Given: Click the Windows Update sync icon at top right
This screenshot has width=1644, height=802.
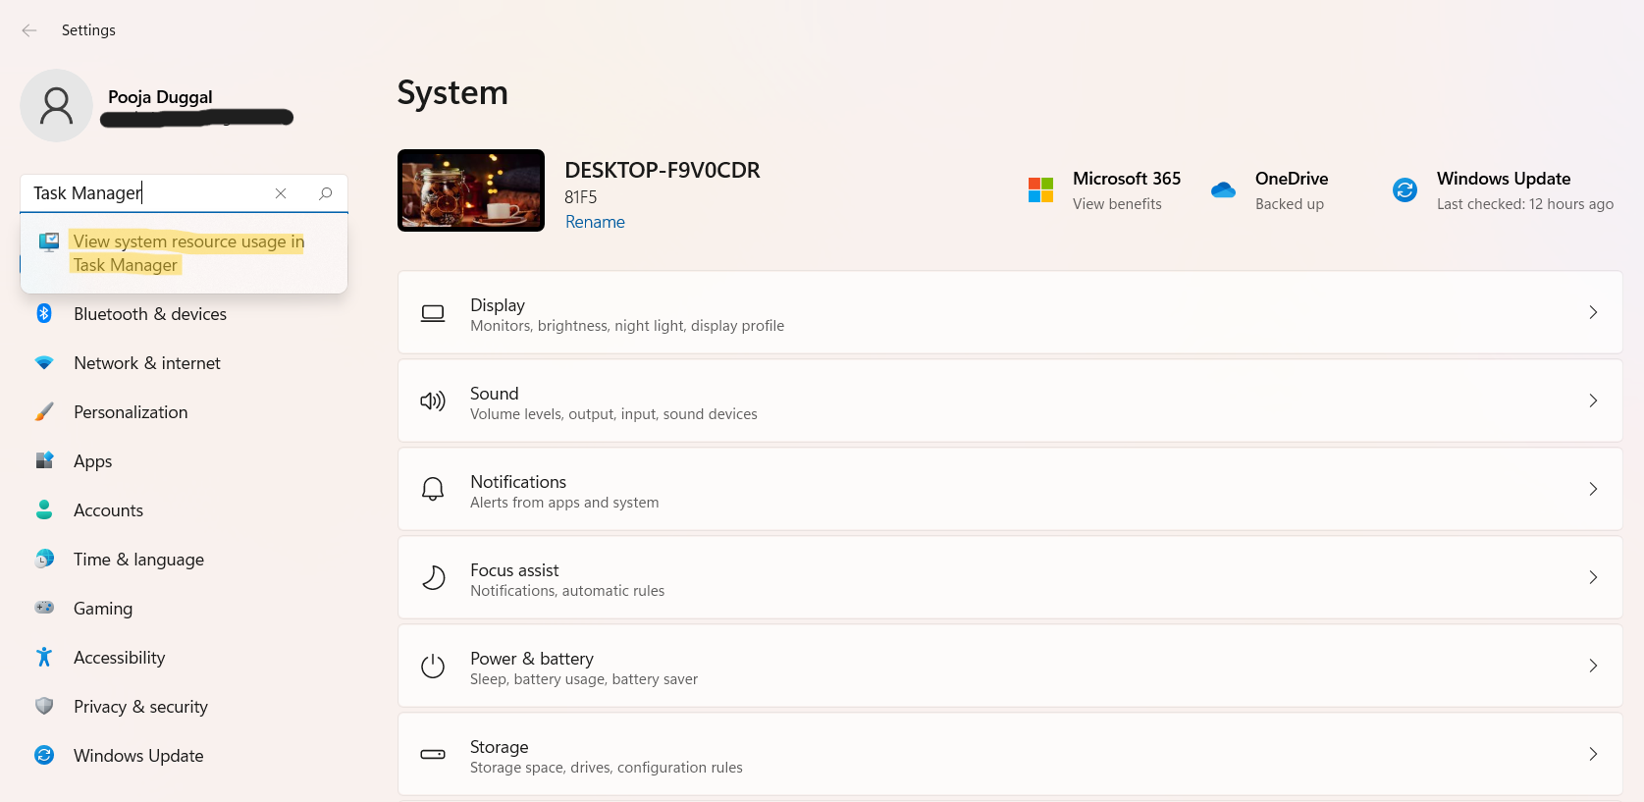Looking at the screenshot, I should click(1405, 189).
